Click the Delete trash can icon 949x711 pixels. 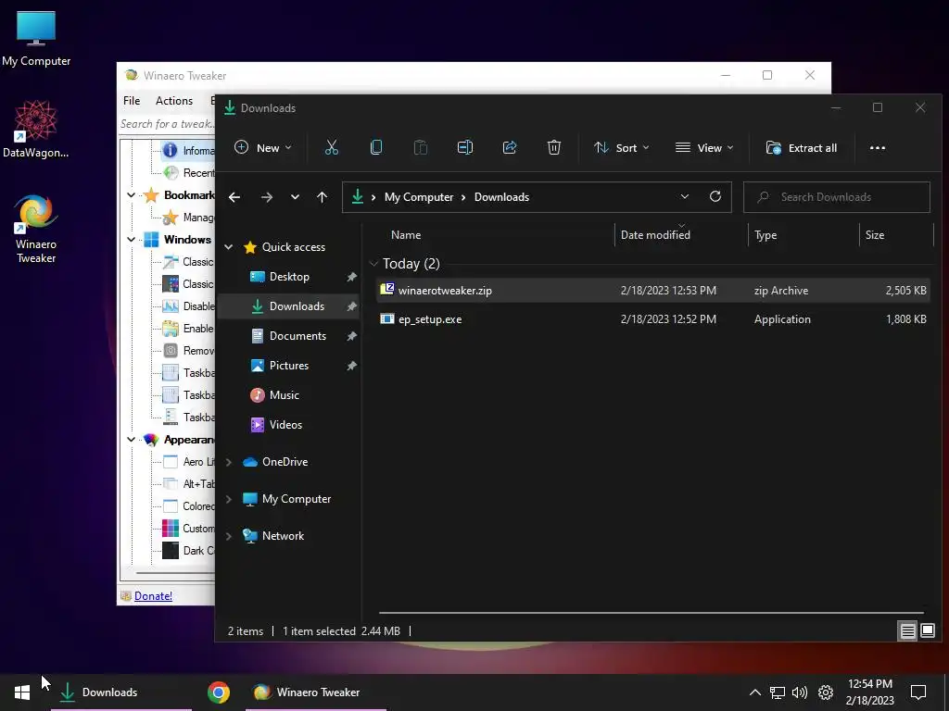pos(554,147)
